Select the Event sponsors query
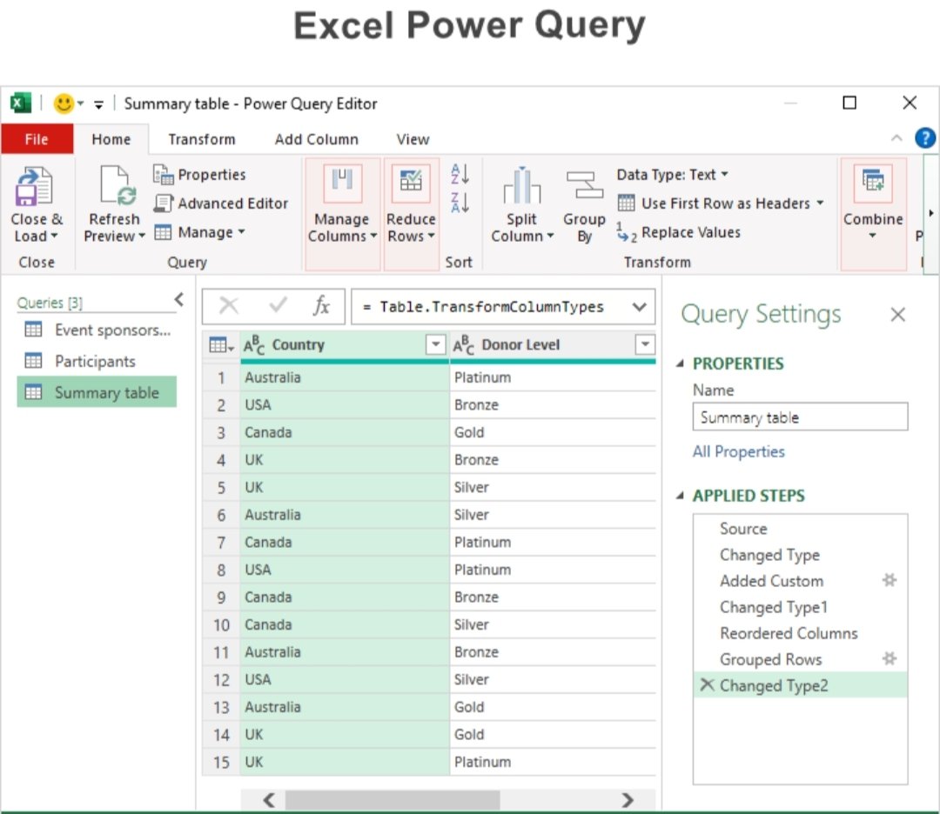940x814 pixels. tap(97, 330)
